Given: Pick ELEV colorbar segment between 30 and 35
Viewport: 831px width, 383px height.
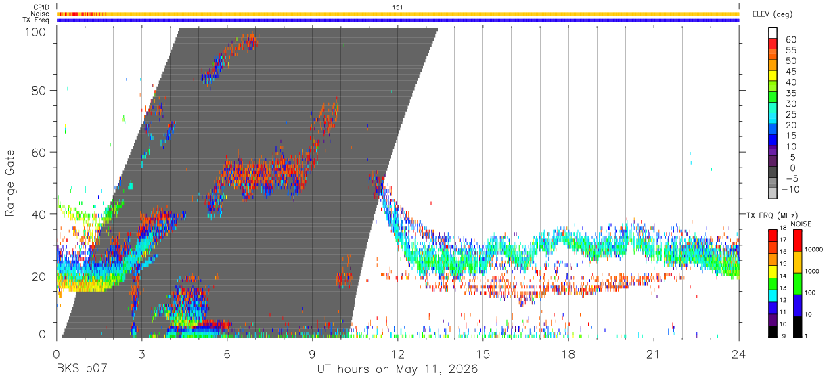Looking at the screenshot, I should [773, 97].
